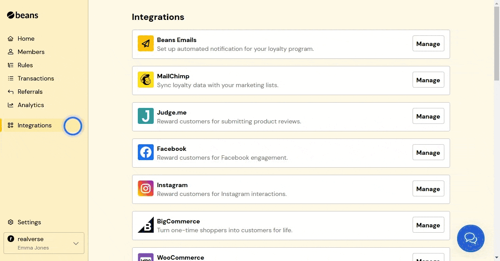Manage the Instagram integration
This screenshot has width=500, height=261.
pyautogui.click(x=428, y=189)
